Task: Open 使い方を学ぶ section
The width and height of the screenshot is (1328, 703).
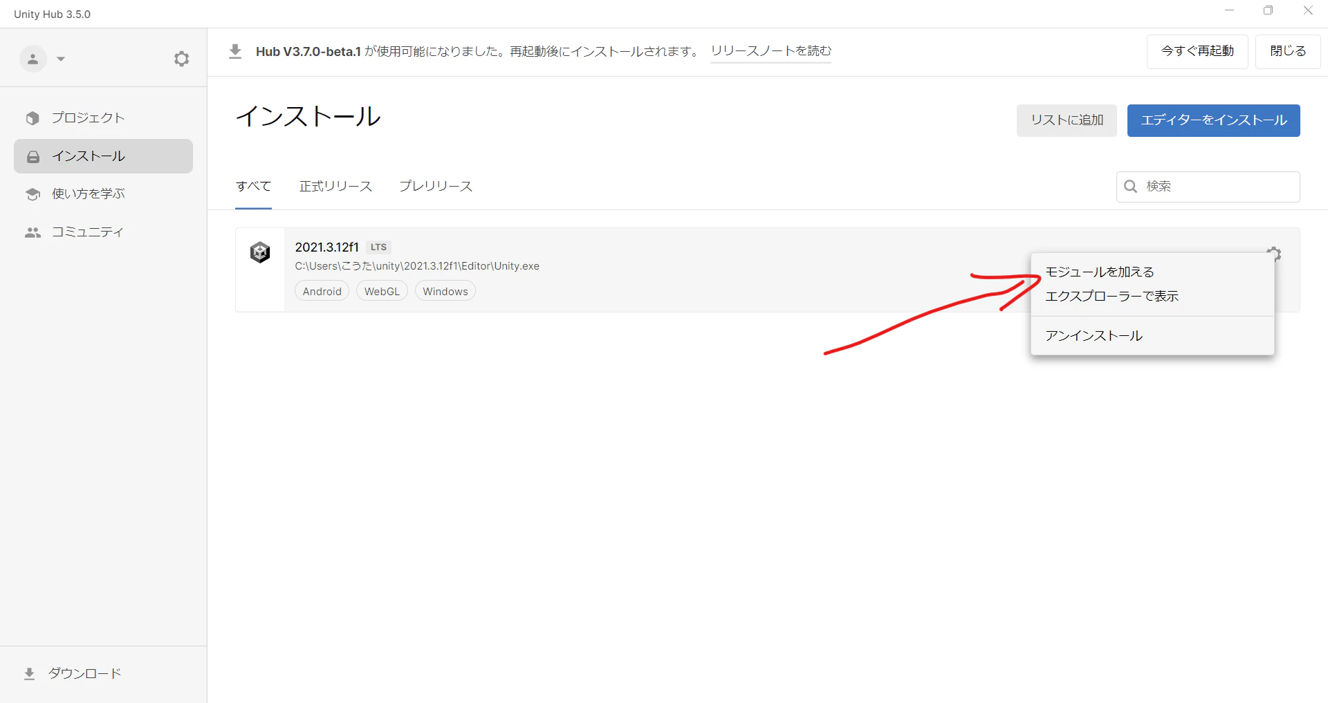Action: (103, 194)
